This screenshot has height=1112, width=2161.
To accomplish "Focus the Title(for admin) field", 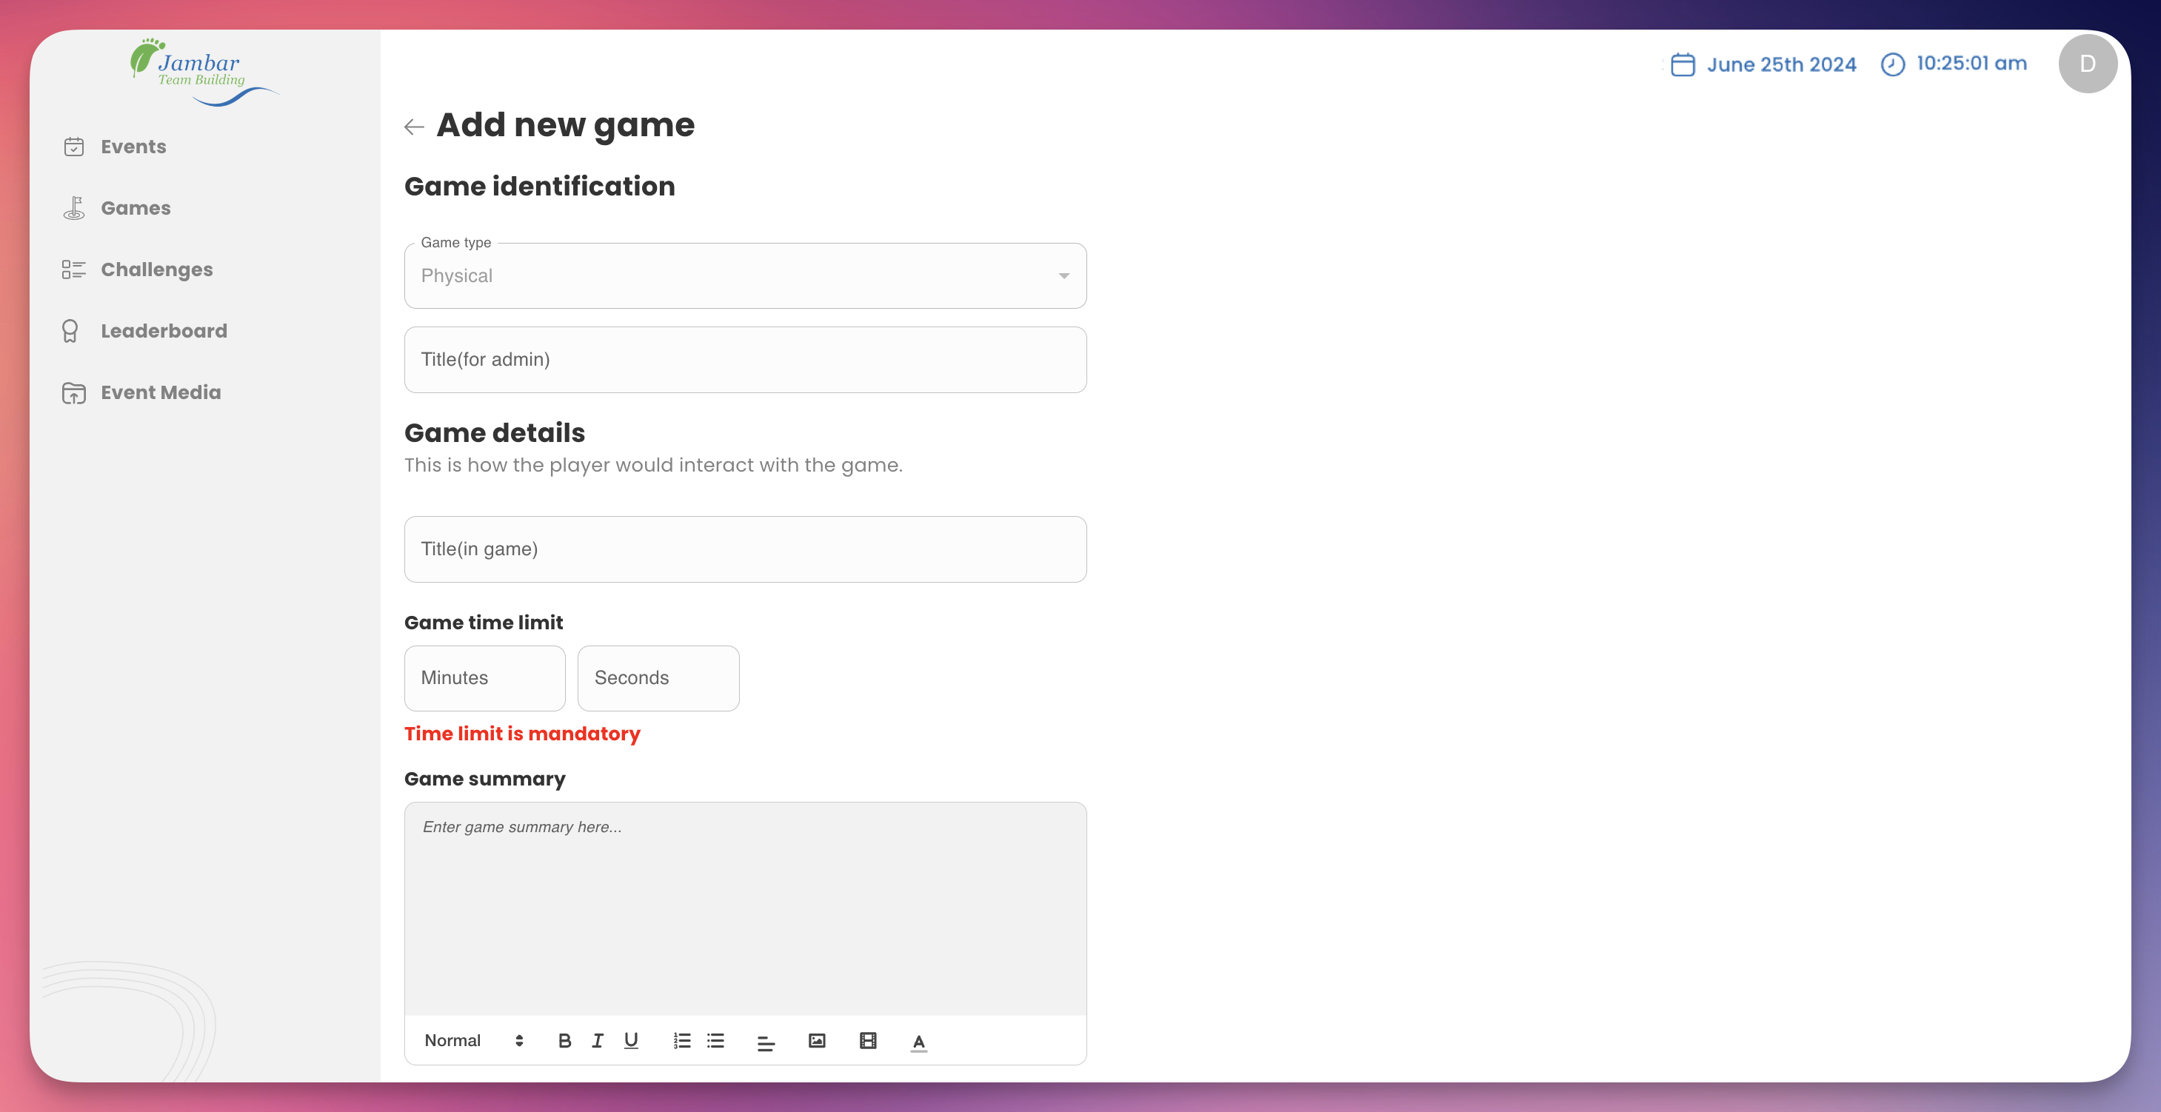I will 745,360.
